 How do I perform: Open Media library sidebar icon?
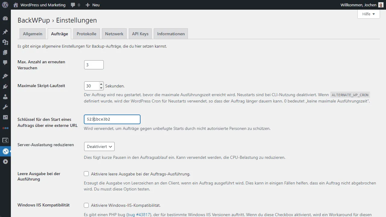pyautogui.click(x=5, y=42)
